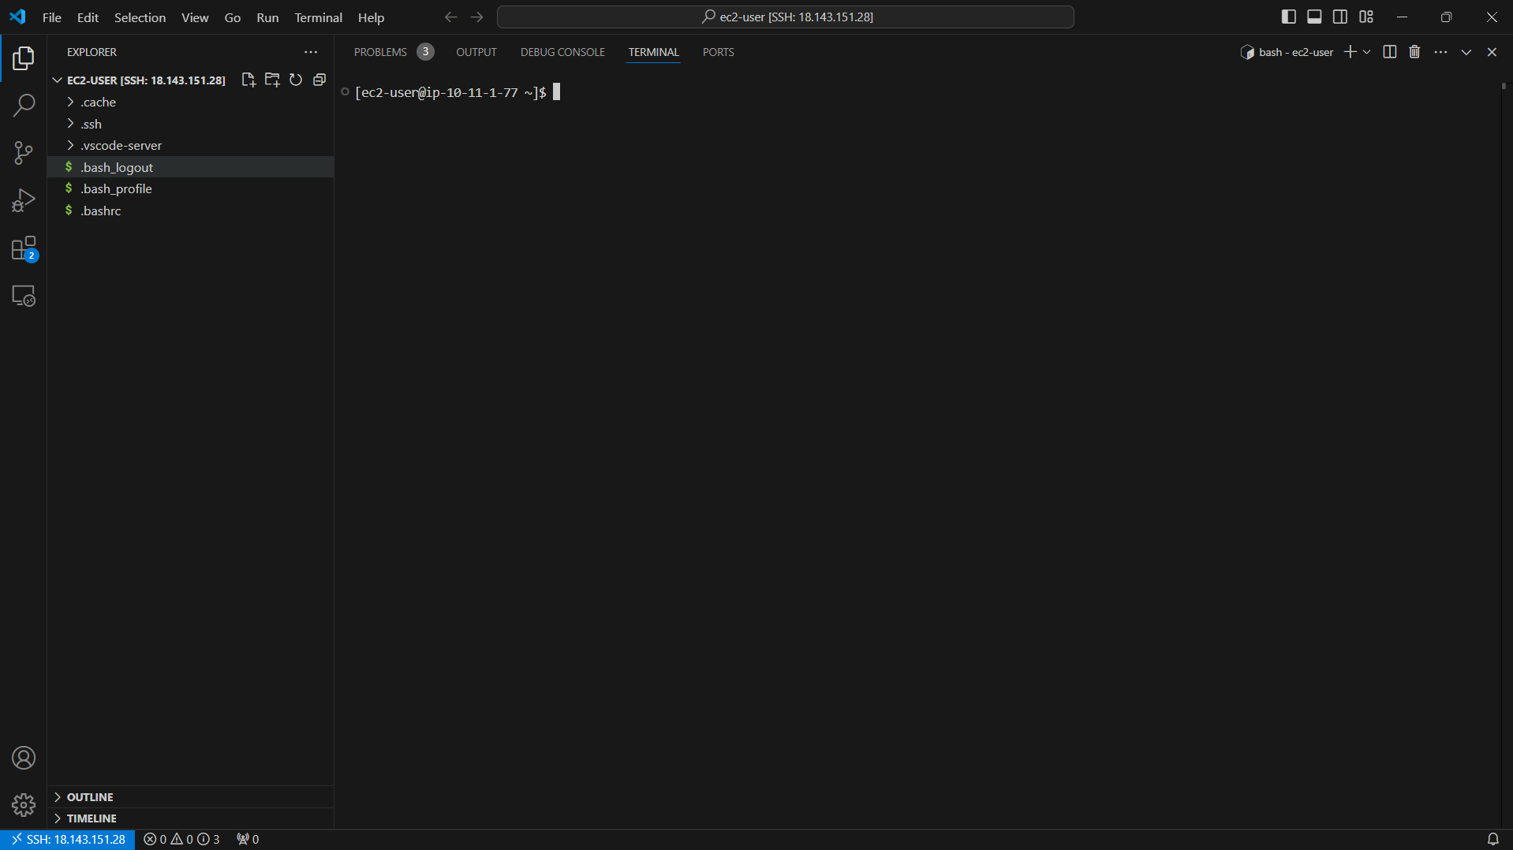The width and height of the screenshot is (1513, 850).
Task: Click errors and warnings status bar indicator
Action: tap(182, 840)
